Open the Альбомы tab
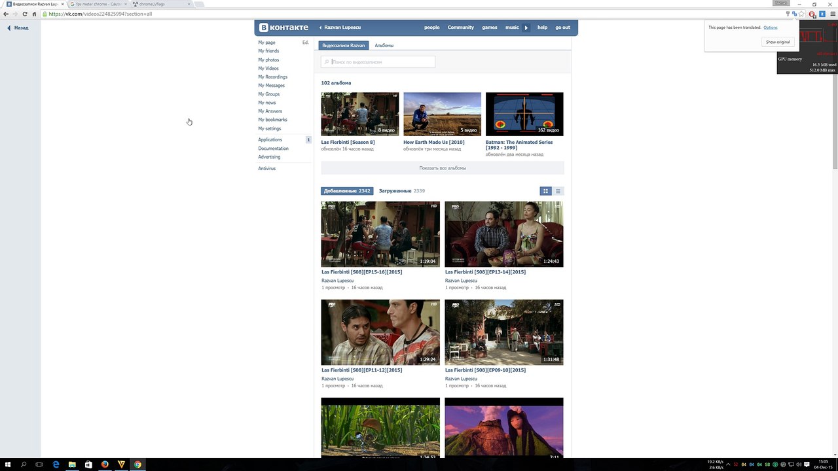Image resolution: width=838 pixels, height=471 pixels. click(x=384, y=46)
